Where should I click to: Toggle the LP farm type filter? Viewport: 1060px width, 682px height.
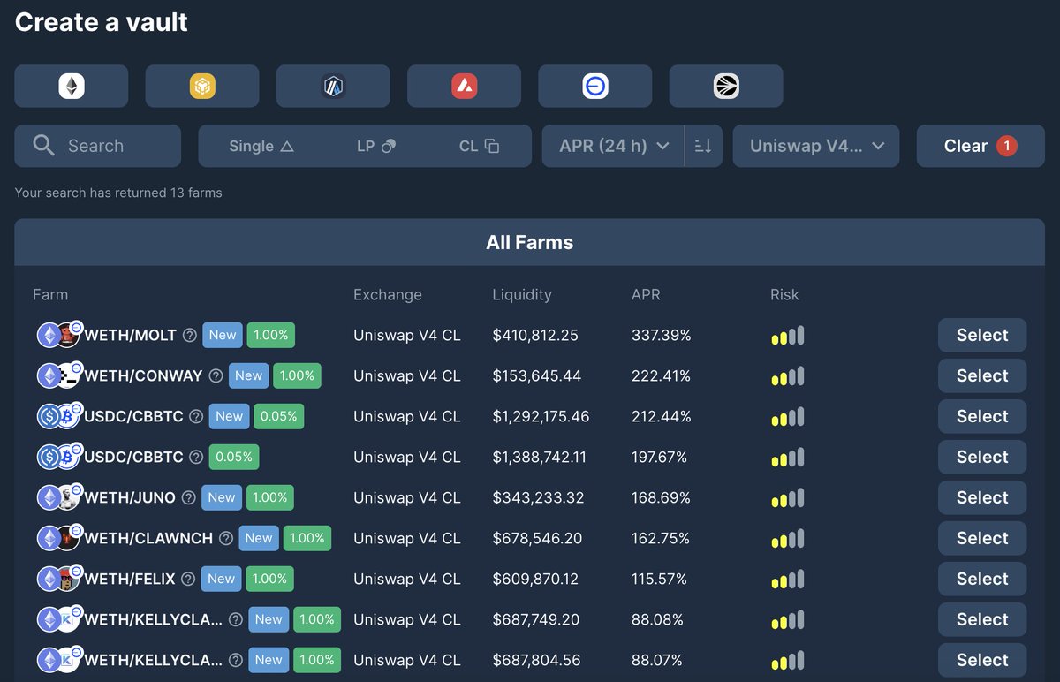point(375,146)
